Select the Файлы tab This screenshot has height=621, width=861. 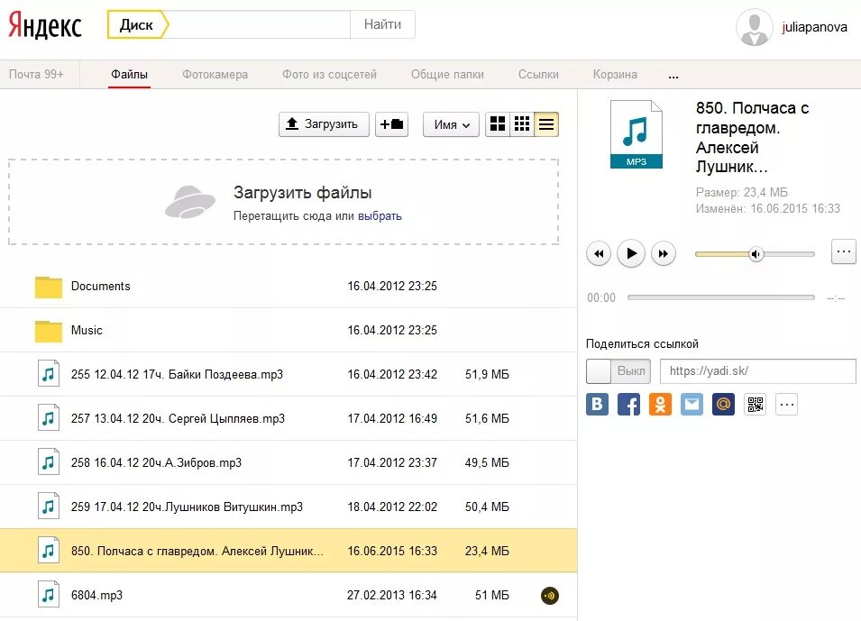[129, 74]
